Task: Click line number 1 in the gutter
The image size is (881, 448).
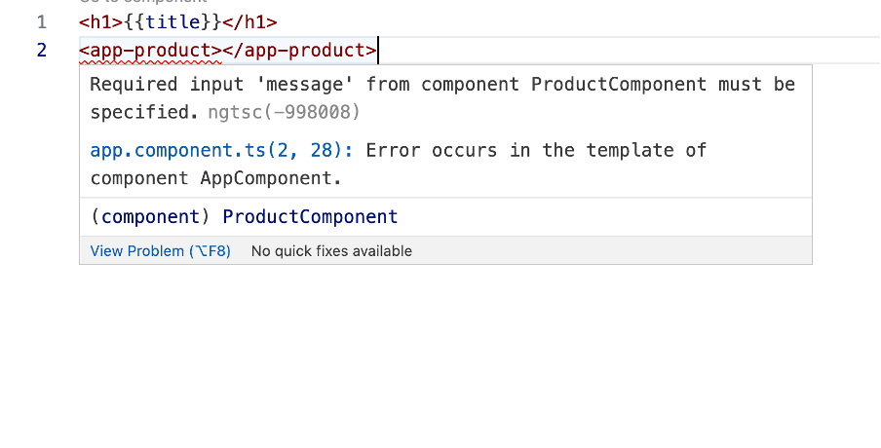Action: click(41, 21)
